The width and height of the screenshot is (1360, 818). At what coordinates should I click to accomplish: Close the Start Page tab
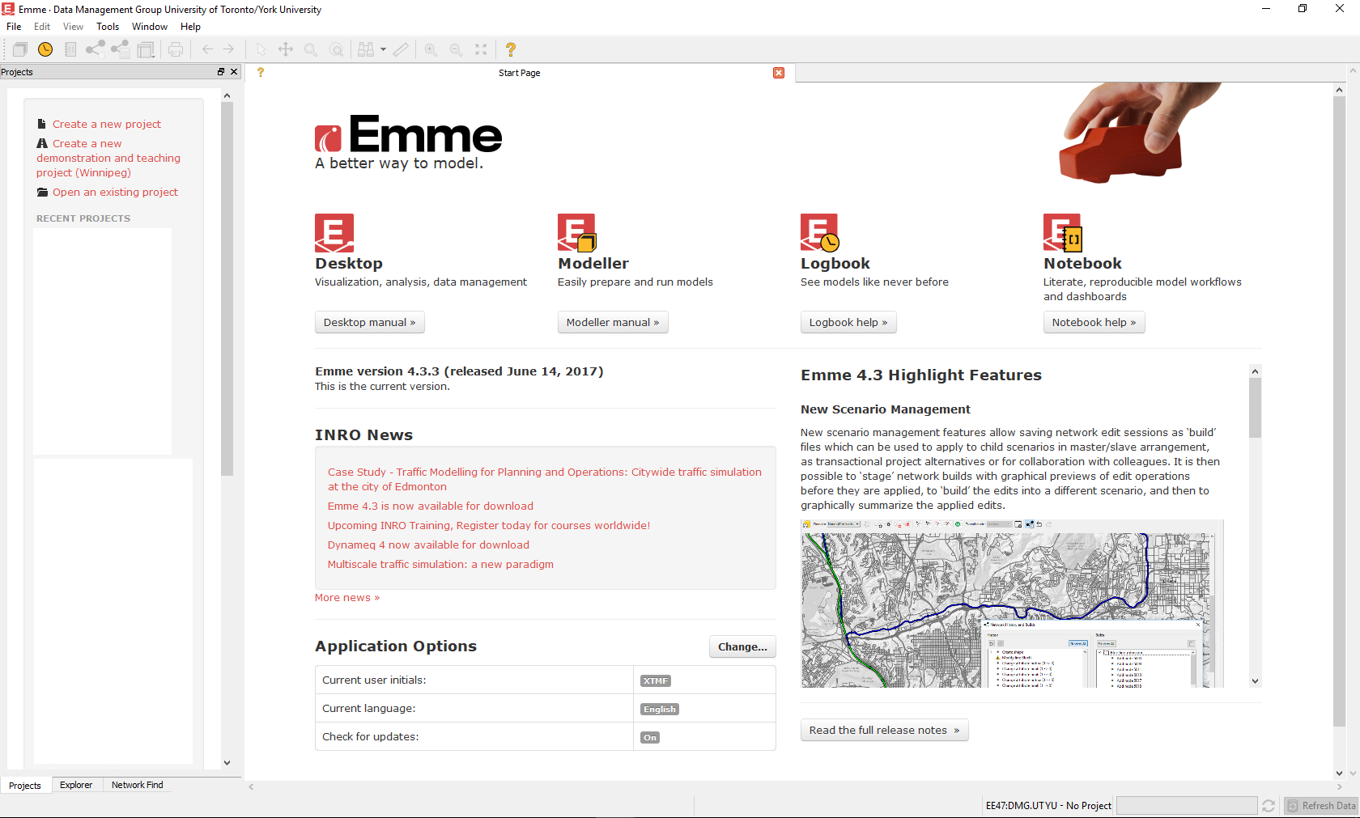pos(779,73)
